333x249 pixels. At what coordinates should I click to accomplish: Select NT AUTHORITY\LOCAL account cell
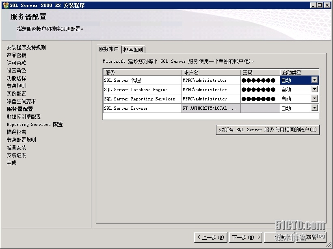pos(211,108)
